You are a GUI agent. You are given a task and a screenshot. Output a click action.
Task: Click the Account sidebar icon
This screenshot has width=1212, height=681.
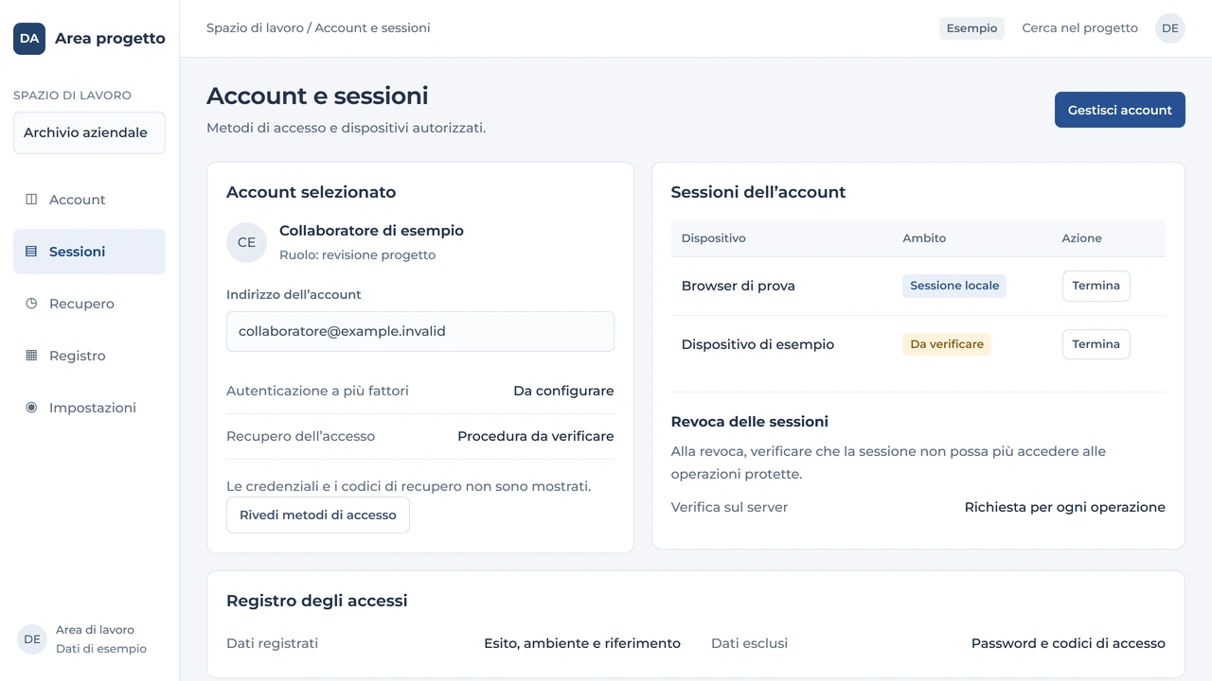[x=31, y=200]
